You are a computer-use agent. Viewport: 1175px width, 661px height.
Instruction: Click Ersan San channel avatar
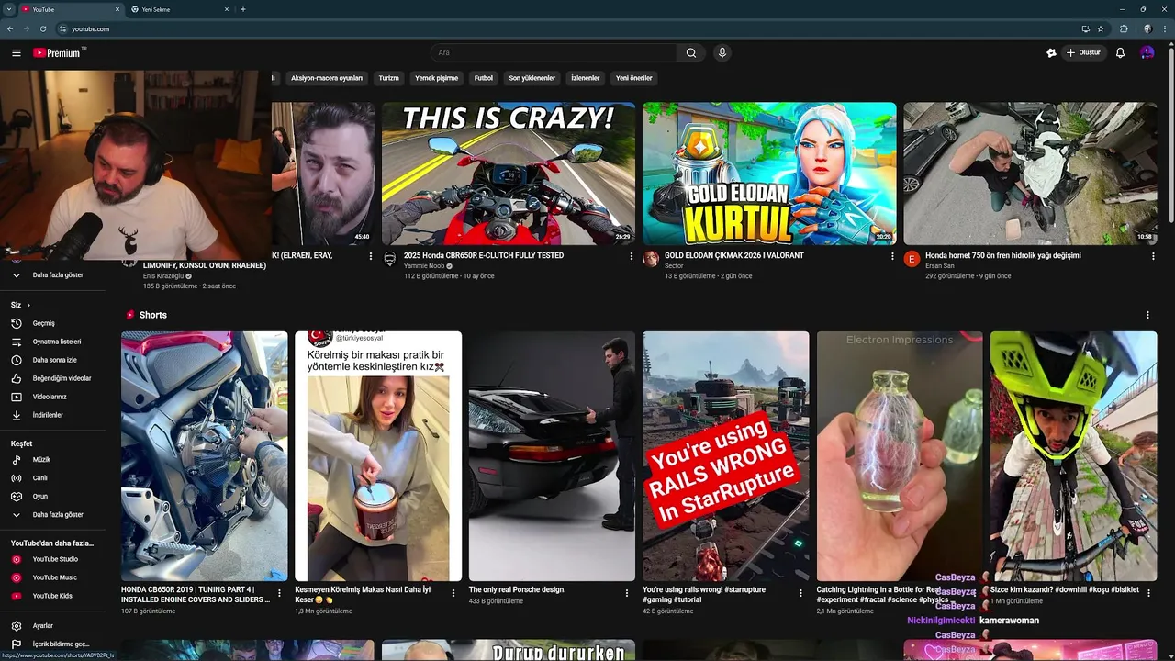[x=912, y=260]
